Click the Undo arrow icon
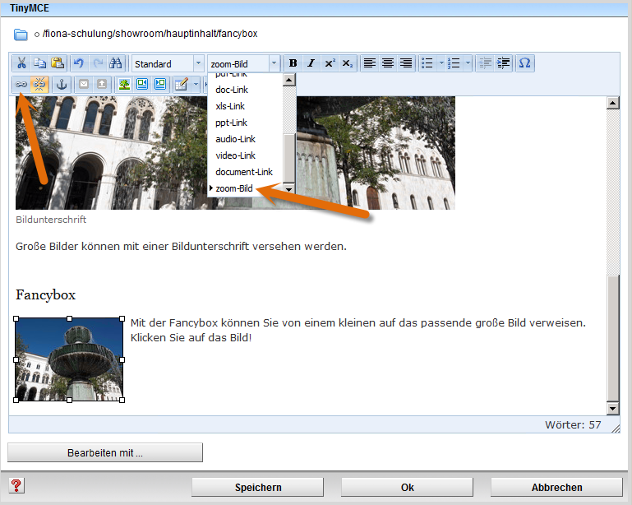632x505 pixels. point(79,63)
